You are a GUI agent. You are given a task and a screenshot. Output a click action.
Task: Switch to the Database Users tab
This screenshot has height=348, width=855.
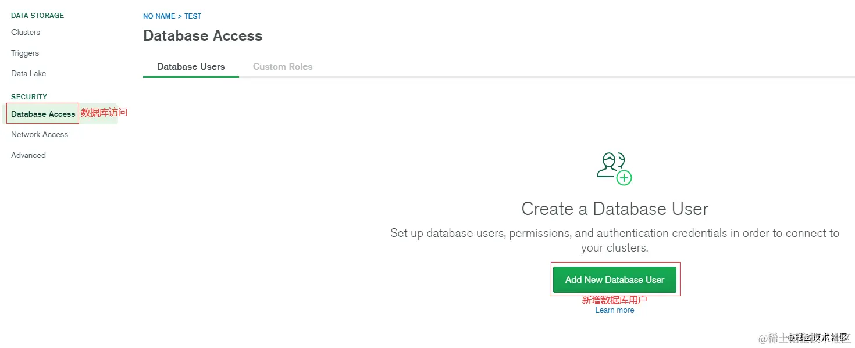pos(191,67)
